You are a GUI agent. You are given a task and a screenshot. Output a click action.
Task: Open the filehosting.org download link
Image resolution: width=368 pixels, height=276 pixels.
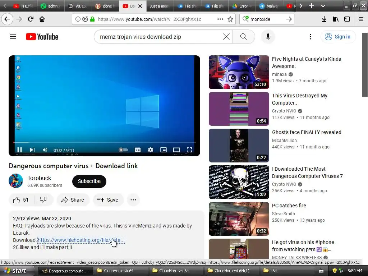[x=81, y=240]
